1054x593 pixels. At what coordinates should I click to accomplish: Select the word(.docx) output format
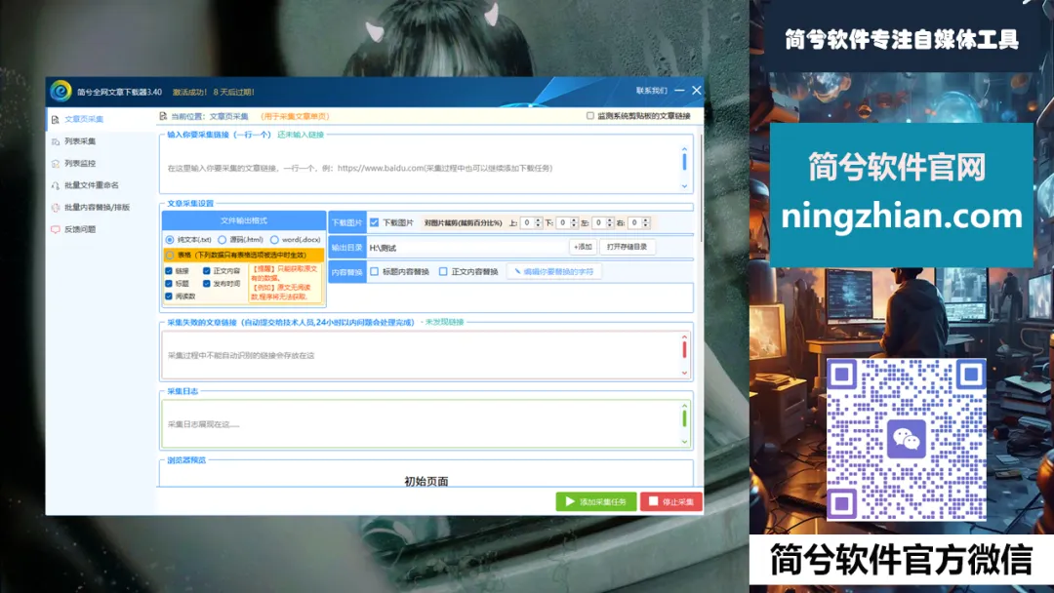pos(274,240)
